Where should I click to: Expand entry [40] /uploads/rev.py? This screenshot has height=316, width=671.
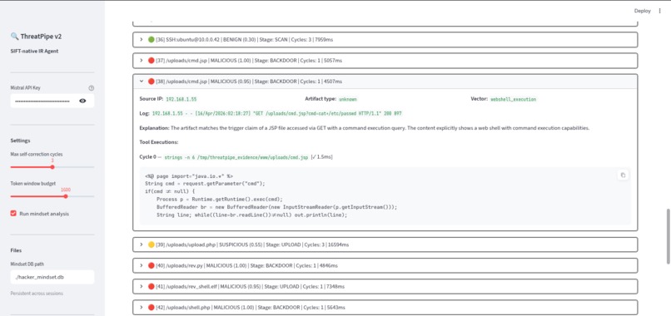tap(385, 265)
